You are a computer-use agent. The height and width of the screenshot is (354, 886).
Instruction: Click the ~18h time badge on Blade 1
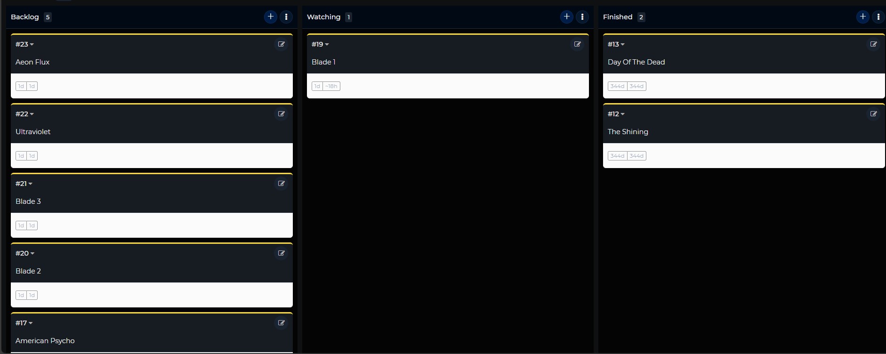point(331,86)
